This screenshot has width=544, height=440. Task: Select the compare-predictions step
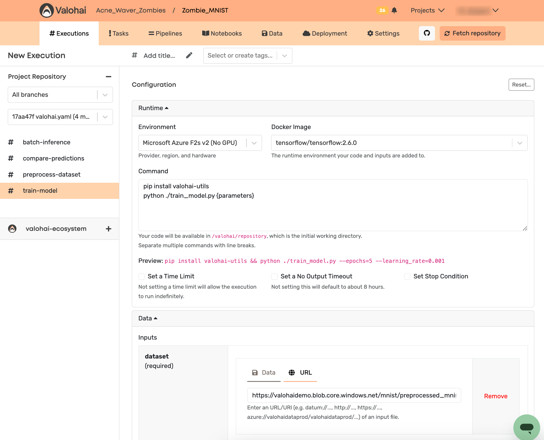point(60,158)
